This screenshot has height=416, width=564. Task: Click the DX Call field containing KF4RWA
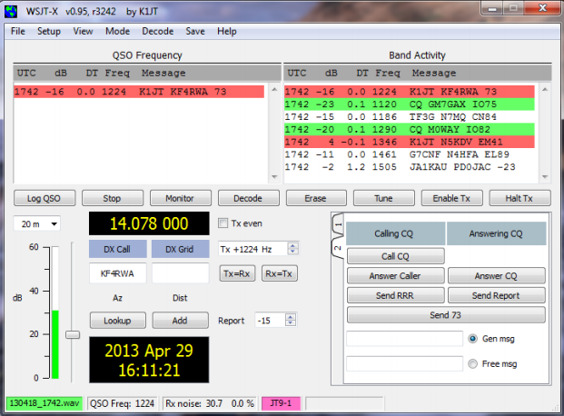[x=118, y=273]
